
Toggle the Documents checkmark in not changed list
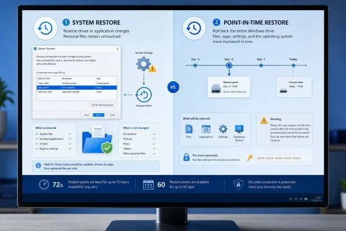point(154,134)
